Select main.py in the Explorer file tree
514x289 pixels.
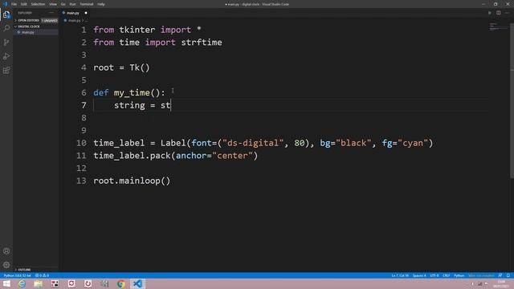28,32
